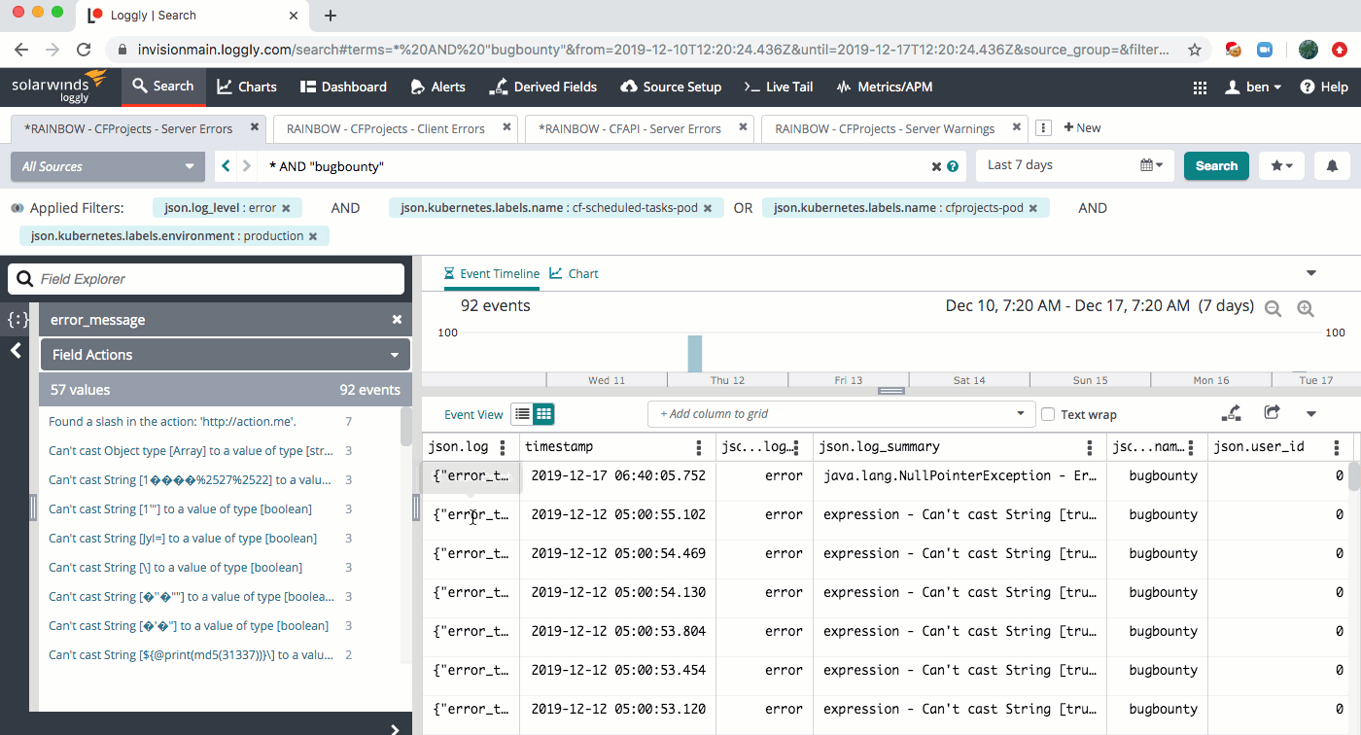Click the teal Search button
The width and height of the screenshot is (1361, 735).
pos(1215,166)
